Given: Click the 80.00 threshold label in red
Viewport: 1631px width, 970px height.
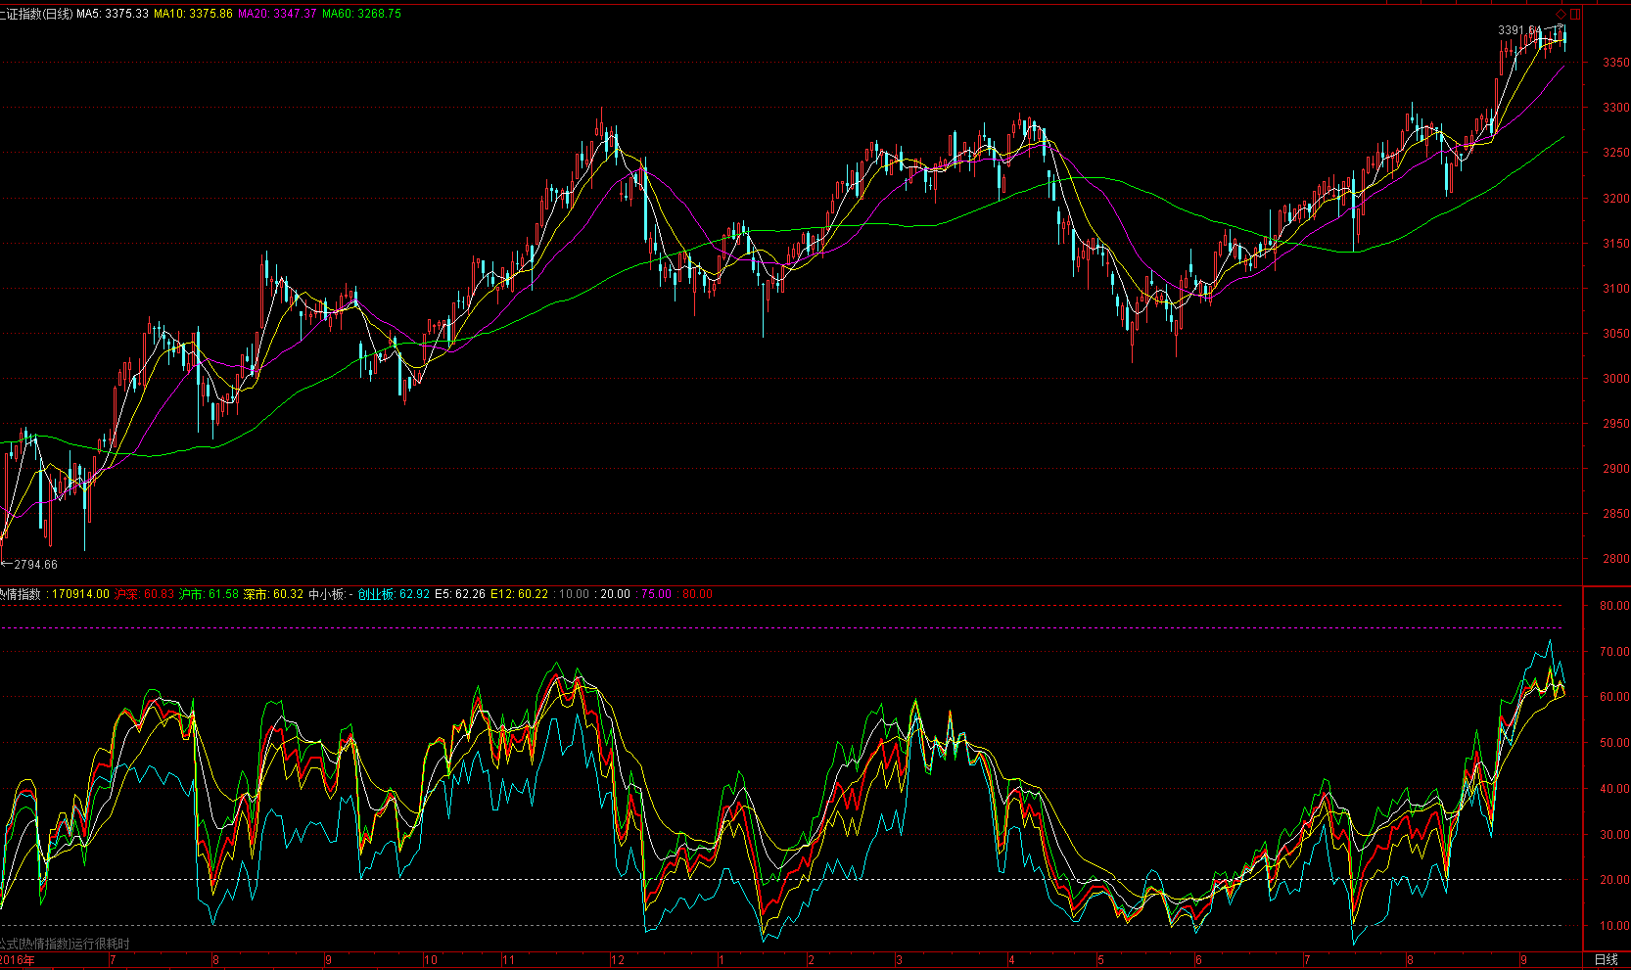Looking at the screenshot, I should [x=697, y=594].
